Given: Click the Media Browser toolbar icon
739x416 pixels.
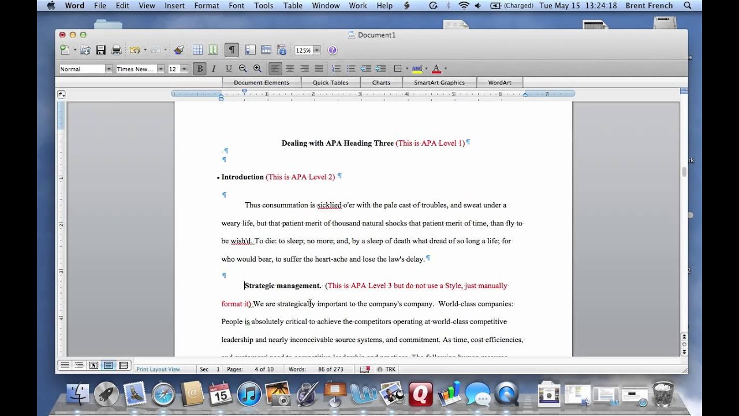Looking at the screenshot, I should tap(281, 50).
